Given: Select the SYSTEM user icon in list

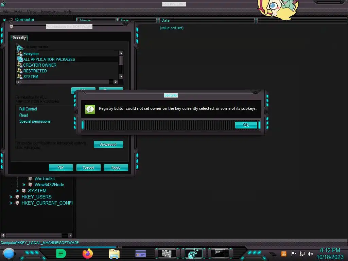Looking at the screenshot, I should tap(20, 76).
